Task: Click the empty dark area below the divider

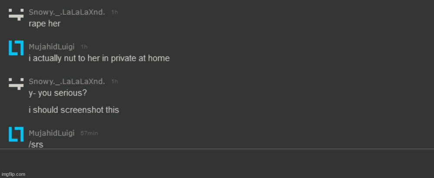Action: coord(217,164)
